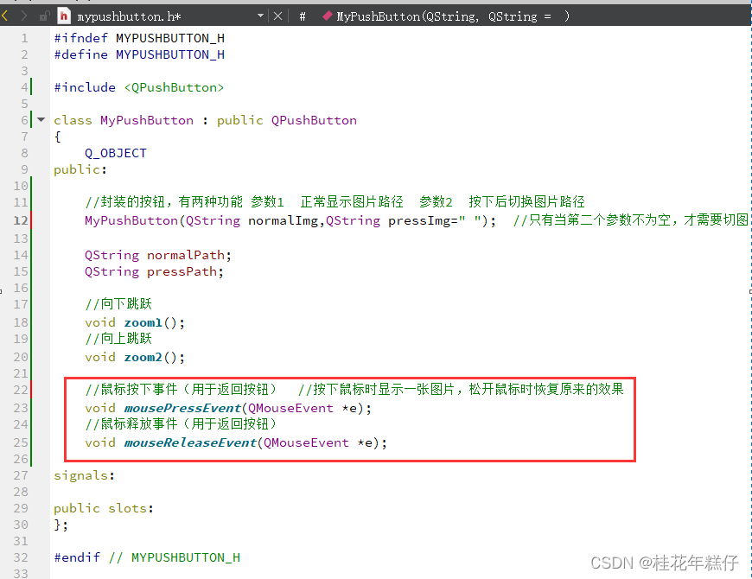The image size is (752, 579).
Task: Click line number 22 in gutter
Action: (x=21, y=390)
